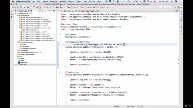
Task: Click overview ruler marker beside copyProperties line
Action: tap(178, 59)
